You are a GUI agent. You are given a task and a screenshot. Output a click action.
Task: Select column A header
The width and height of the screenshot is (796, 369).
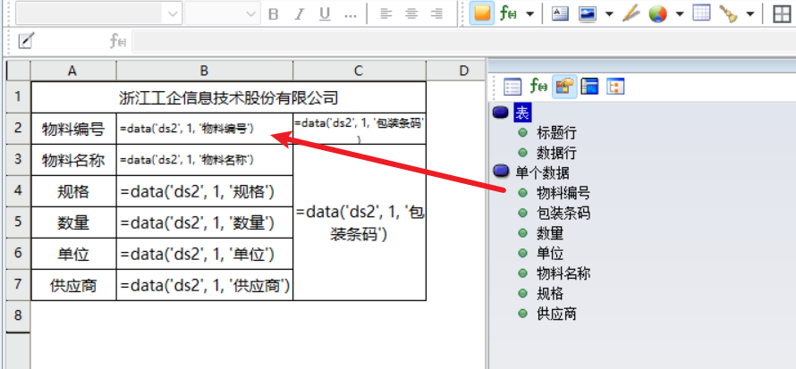[73, 71]
